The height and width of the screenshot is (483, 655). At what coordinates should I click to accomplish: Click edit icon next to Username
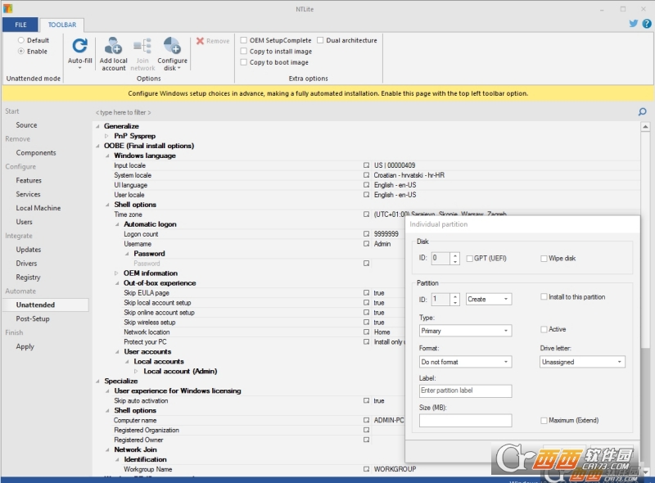(x=366, y=244)
